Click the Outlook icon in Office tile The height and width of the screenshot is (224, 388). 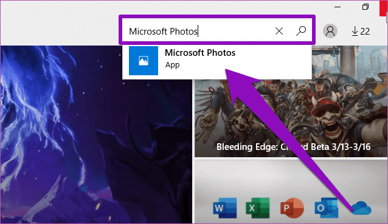[326, 208]
